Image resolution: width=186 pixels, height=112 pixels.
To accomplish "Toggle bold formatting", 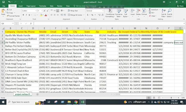I will pos(23,15).
